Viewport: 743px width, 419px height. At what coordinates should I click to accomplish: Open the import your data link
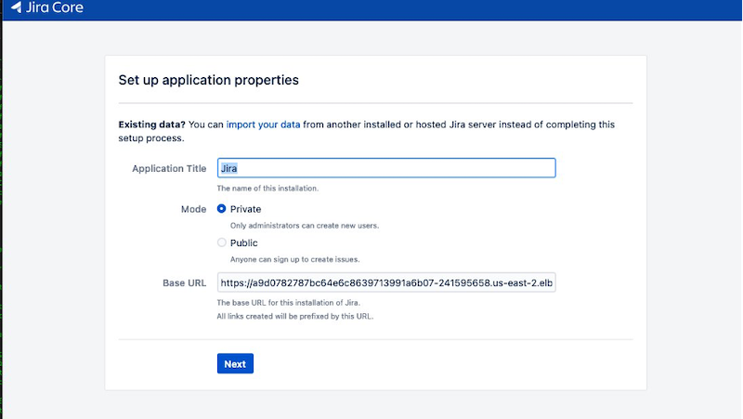click(263, 124)
